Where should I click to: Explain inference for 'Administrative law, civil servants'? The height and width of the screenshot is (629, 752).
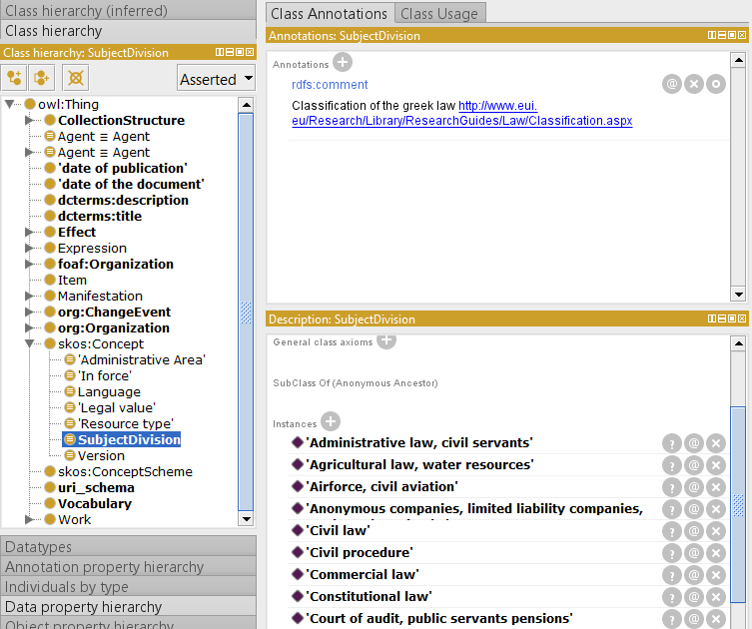point(672,443)
